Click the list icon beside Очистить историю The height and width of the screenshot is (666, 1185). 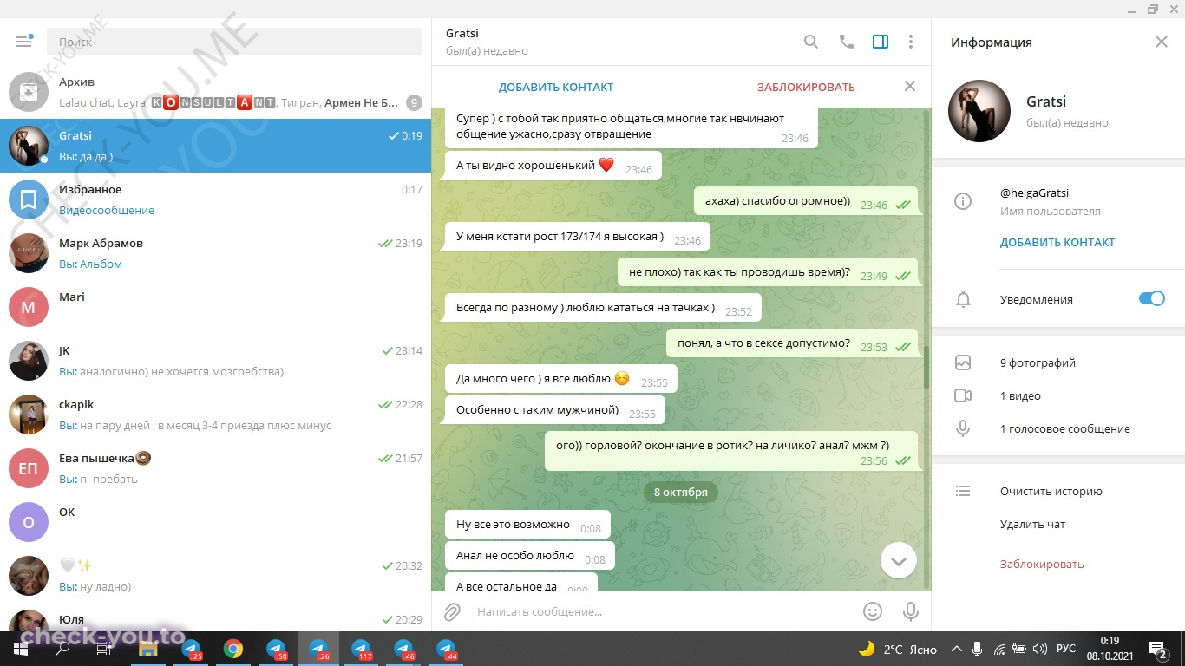[x=963, y=491]
